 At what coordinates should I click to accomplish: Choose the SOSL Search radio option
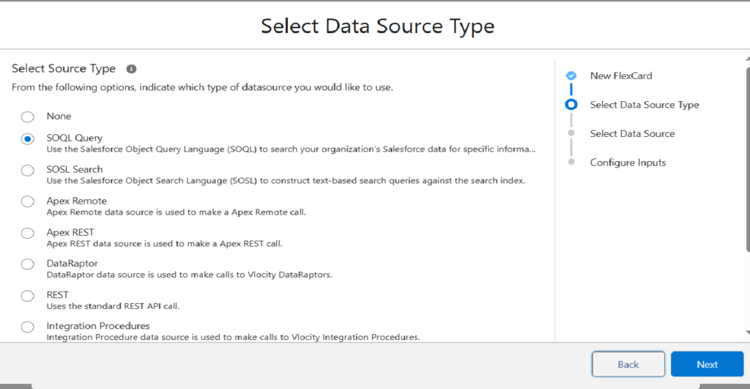(28, 171)
